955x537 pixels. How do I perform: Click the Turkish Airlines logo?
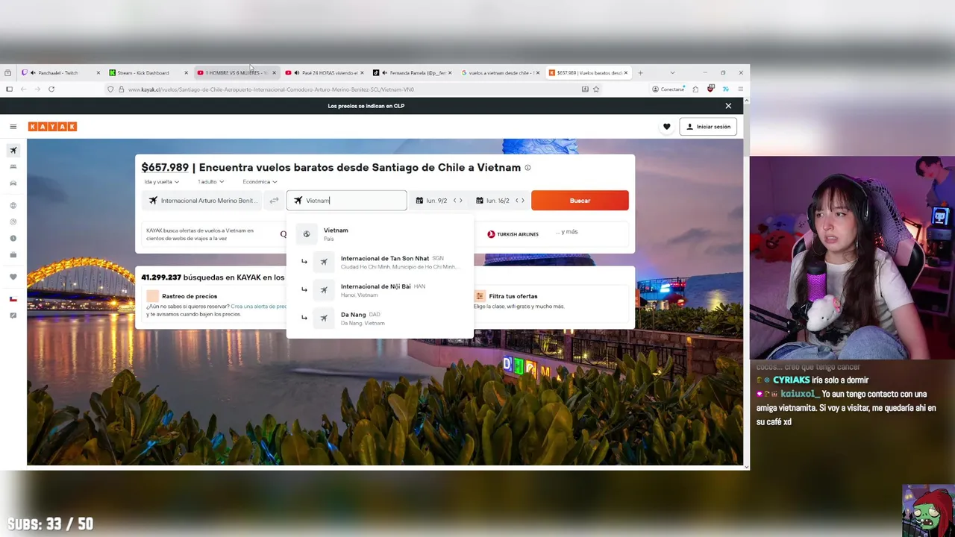[513, 234]
